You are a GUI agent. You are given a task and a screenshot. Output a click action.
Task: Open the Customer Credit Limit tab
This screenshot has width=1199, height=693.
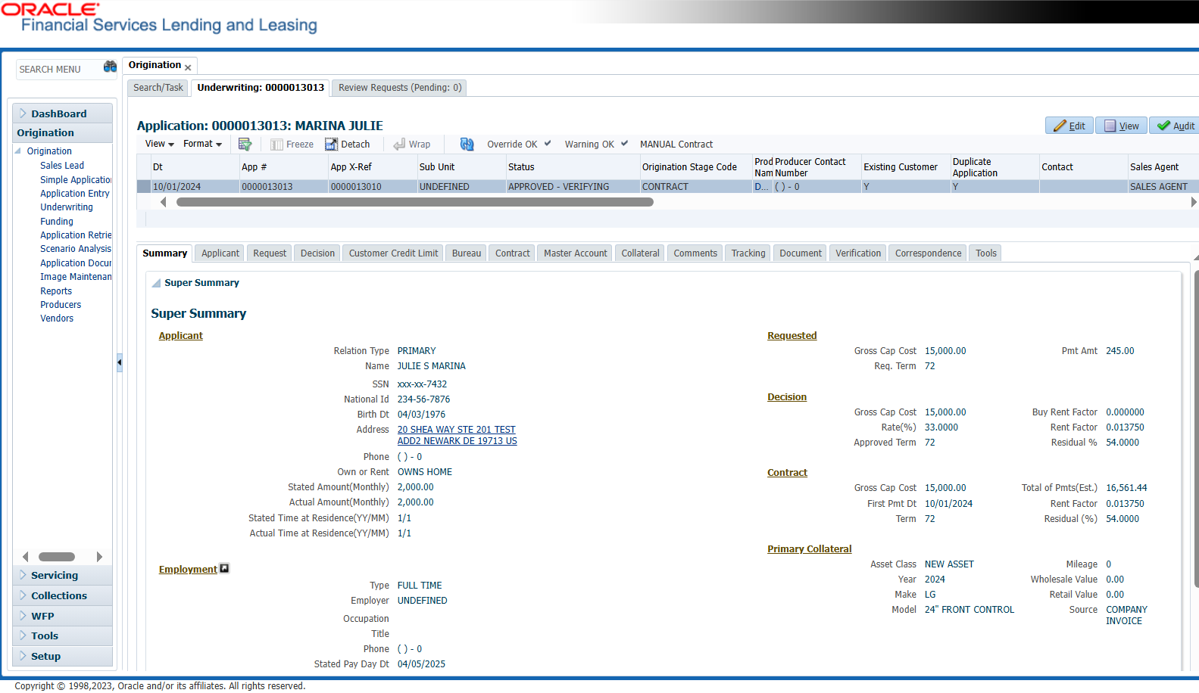(393, 253)
